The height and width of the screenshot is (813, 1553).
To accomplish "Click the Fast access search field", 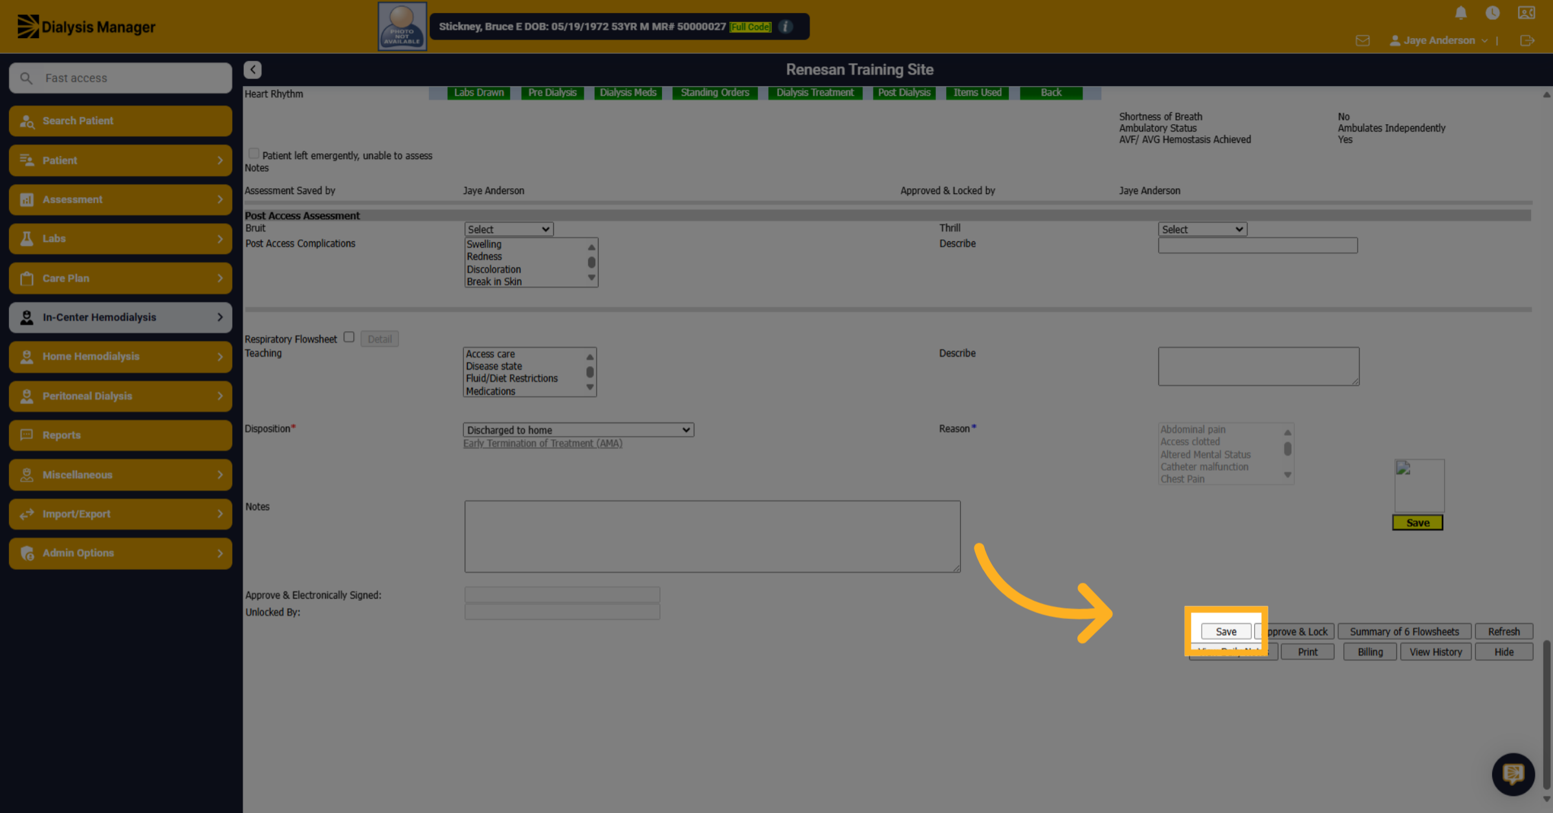I will 120,78.
